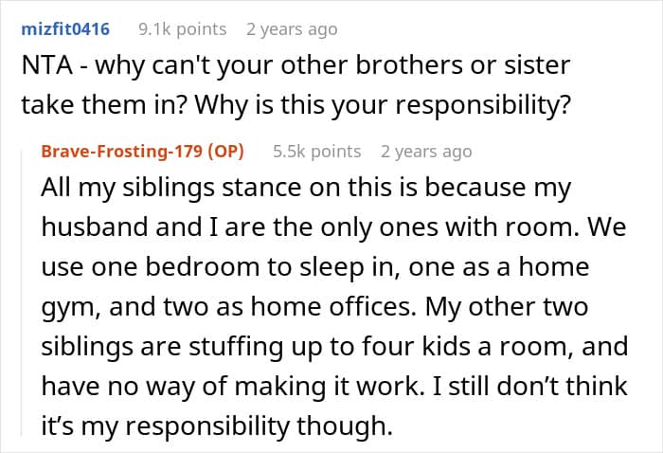
Task: Click the (OP) tag beside Brave-Frosting-179
Action: pos(225,151)
